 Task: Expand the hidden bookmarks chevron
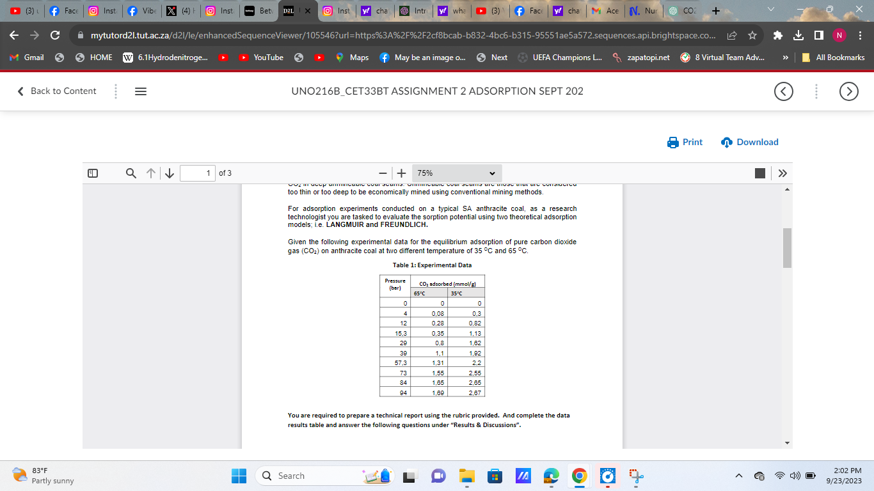(x=785, y=58)
